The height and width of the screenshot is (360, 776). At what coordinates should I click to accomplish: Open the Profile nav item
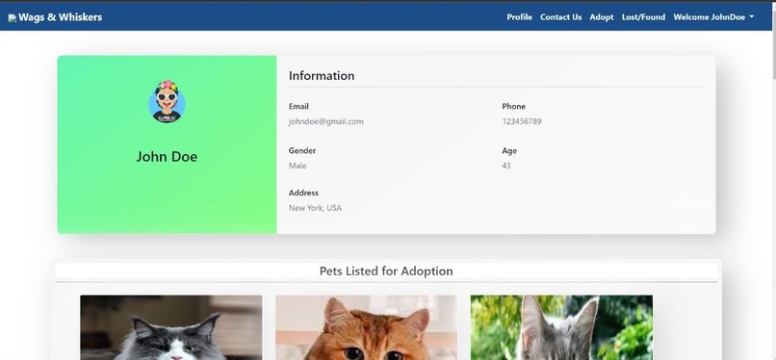coord(519,17)
